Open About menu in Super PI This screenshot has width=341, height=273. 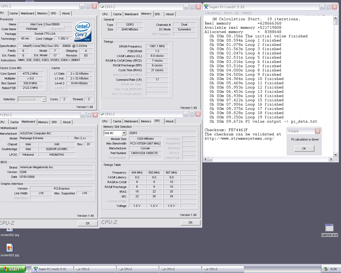tap(231, 13)
